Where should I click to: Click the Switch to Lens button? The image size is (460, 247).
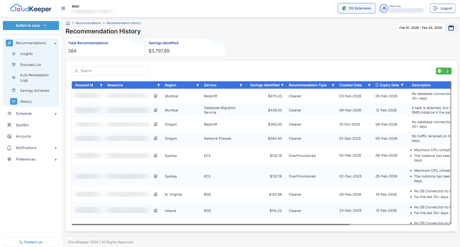31,26
